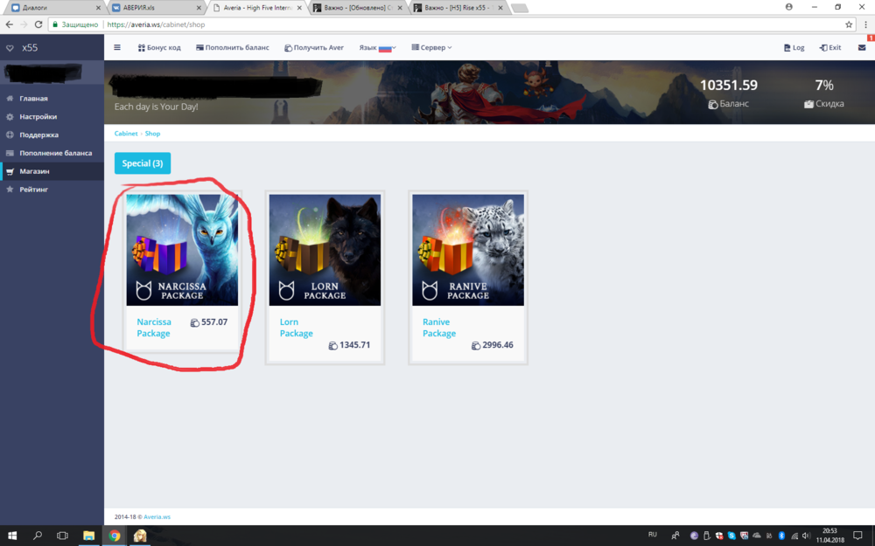This screenshot has width=875, height=546.
Task: Expand the Сервер dropdown
Action: coord(431,48)
